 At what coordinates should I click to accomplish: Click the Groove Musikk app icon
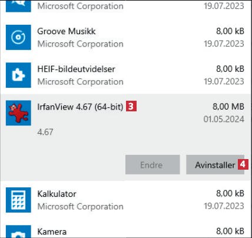(x=18, y=37)
